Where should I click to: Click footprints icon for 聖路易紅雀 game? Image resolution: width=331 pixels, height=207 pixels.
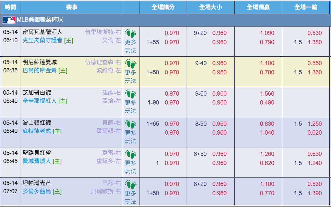pos(130,154)
